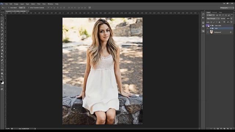Click the background color swatch
Screen dimensions: 235x132
click(x=3, y=83)
